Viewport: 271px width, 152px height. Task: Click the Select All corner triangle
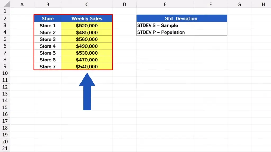tap(5, 4)
